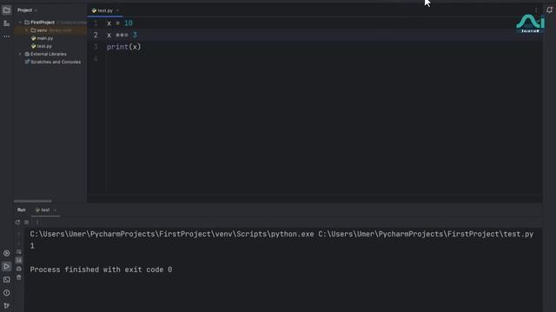Click 'Process finished with exit code 0' text

pos(101,270)
